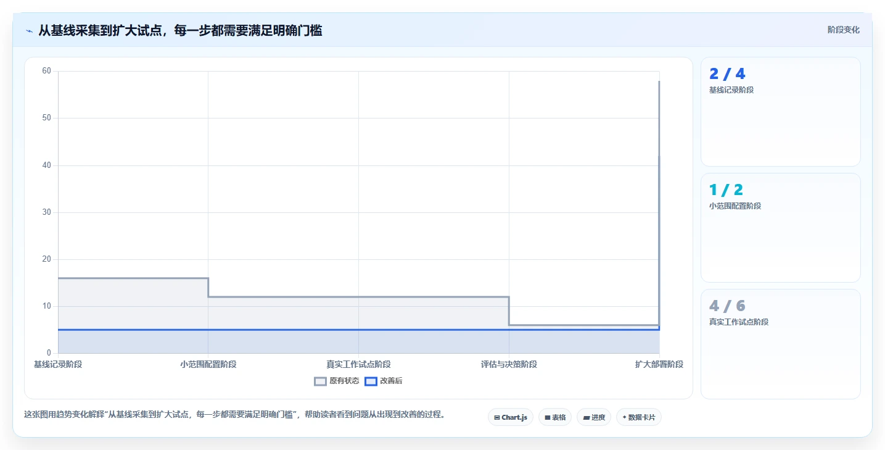Toggle the 改善后 legend swatch
The height and width of the screenshot is (450, 885).
click(371, 381)
